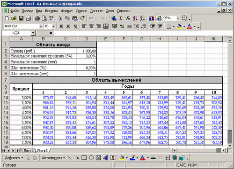Merge and center cells icon
This screenshot has height=169, width=234.
tap(106, 26)
